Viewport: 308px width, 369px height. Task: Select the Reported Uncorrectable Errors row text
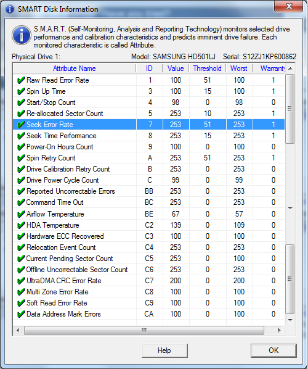[71, 191]
